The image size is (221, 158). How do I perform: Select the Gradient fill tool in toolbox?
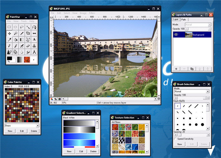(22, 39)
